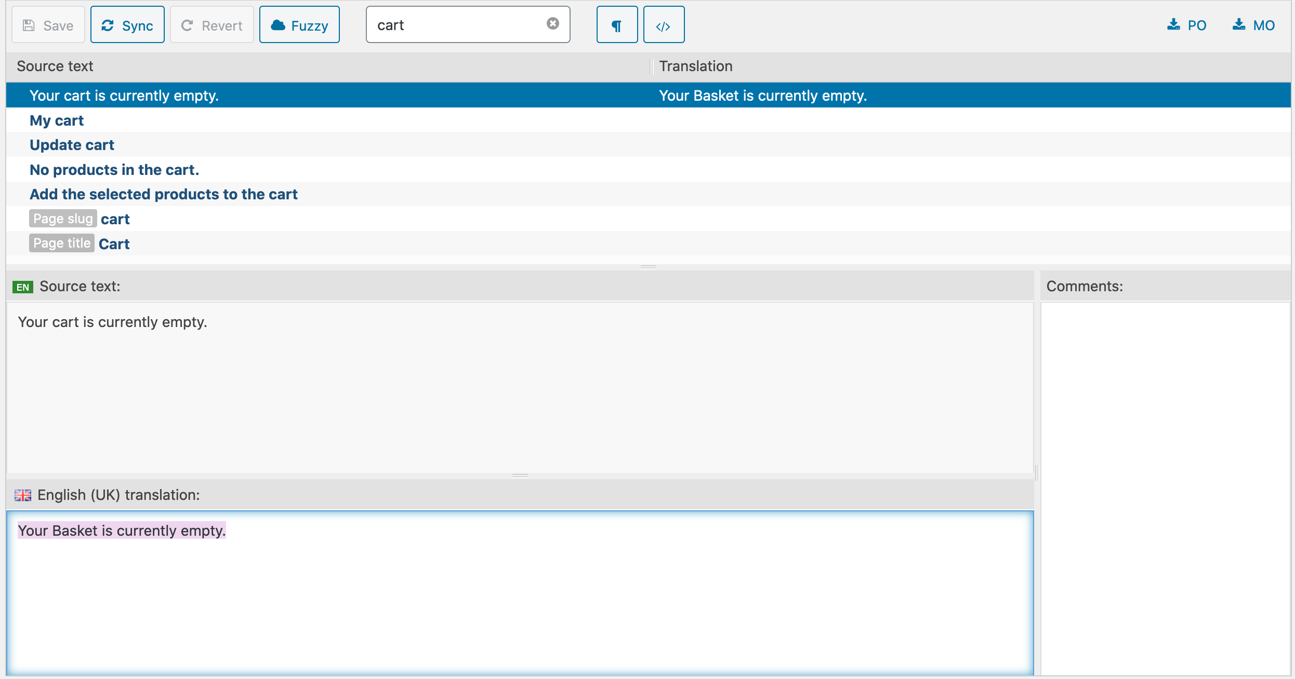Image resolution: width=1295 pixels, height=679 pixels.
Task: Select the "Update cart" string row
Action: [72, 145]
